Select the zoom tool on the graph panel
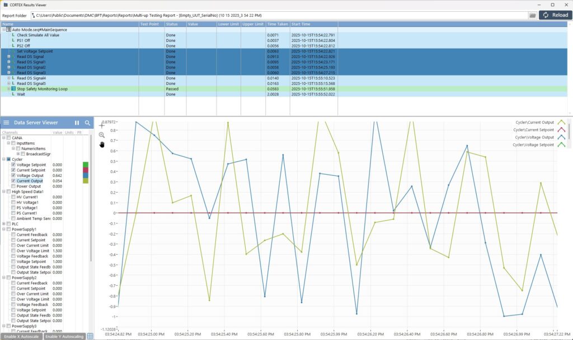573x340 pixels. tap(102, 135)
